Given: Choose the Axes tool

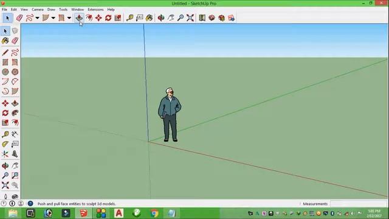Looking at the screenshot, I should click(x=5, y=154).
